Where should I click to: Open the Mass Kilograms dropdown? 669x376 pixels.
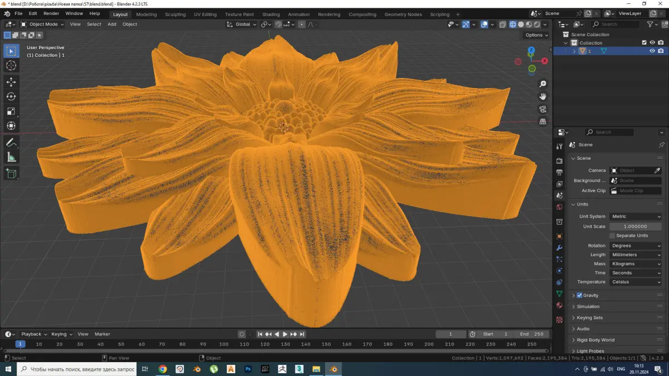tap(636, 264)
